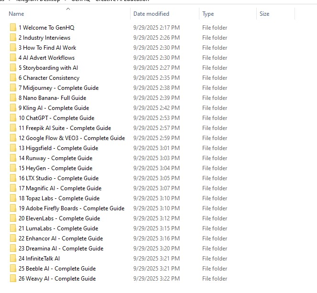Select "8 Nano Banana- Full Guide" name
The height and width of the screenshot is (293, 317).
53,98
